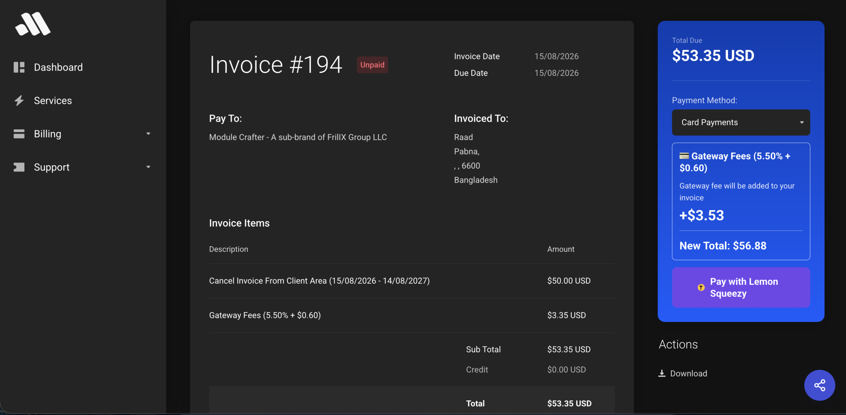Click the Gateway Fees (5.50% + $0.60) card heading
Viewport: 846px width, 415px height.
735,162
